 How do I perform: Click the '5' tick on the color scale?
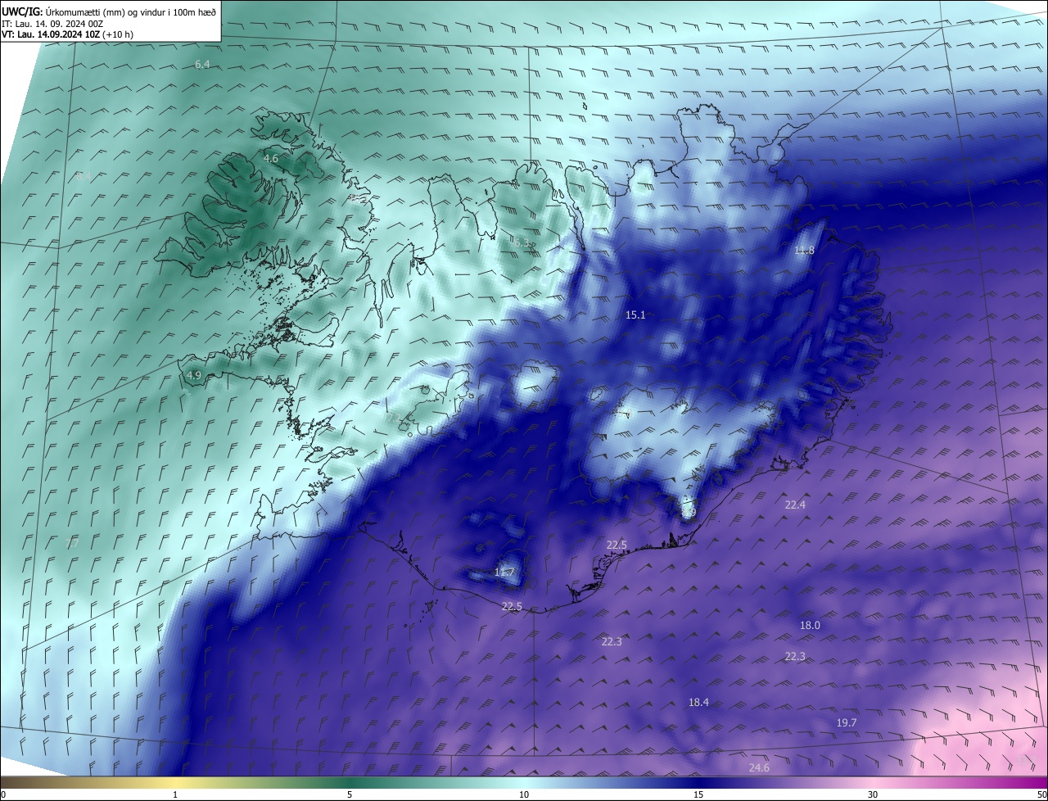pyautogui.click(x=350, y=794)
